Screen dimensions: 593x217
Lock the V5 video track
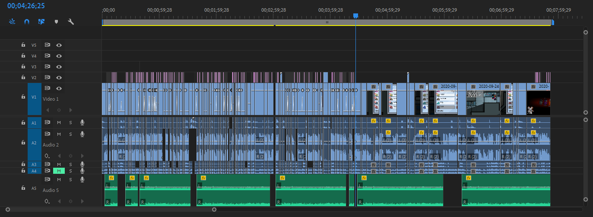[23, 45]
